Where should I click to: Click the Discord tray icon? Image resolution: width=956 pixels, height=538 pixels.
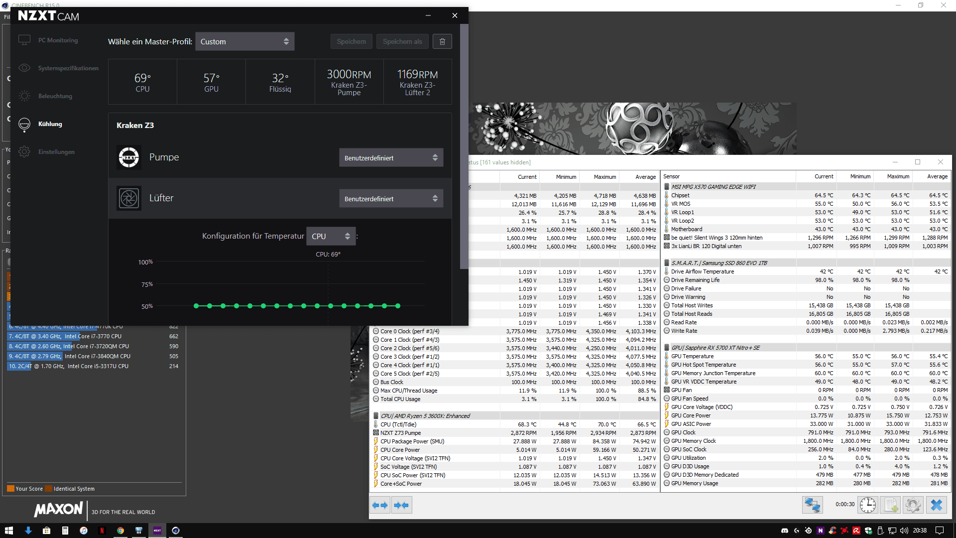point(785,531)
